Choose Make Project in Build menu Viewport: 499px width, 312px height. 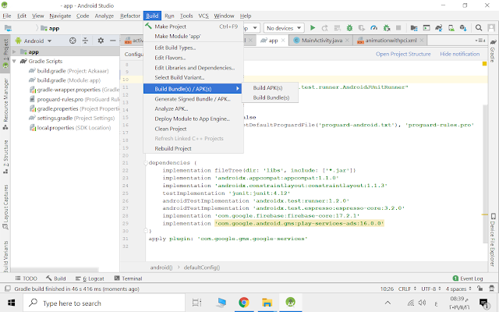(193, 27)
